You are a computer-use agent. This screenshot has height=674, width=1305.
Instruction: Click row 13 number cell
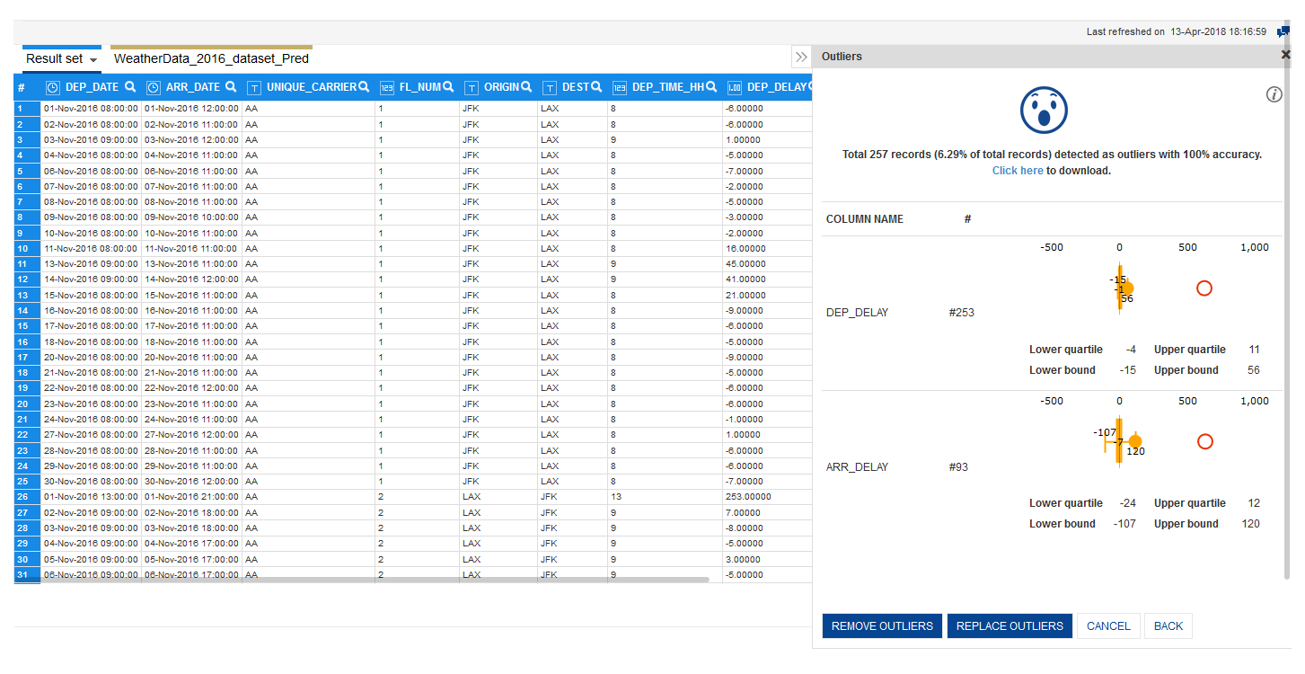point(27,295)
